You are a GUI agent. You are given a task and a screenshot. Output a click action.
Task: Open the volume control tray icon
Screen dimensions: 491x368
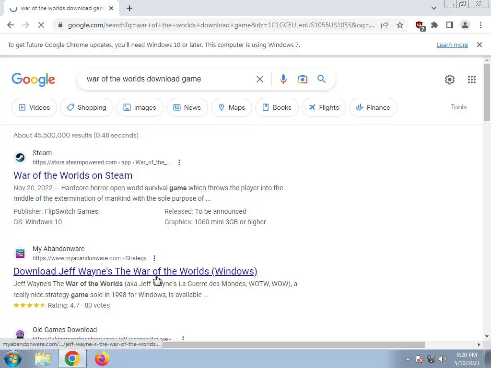(x=443, y=359)
